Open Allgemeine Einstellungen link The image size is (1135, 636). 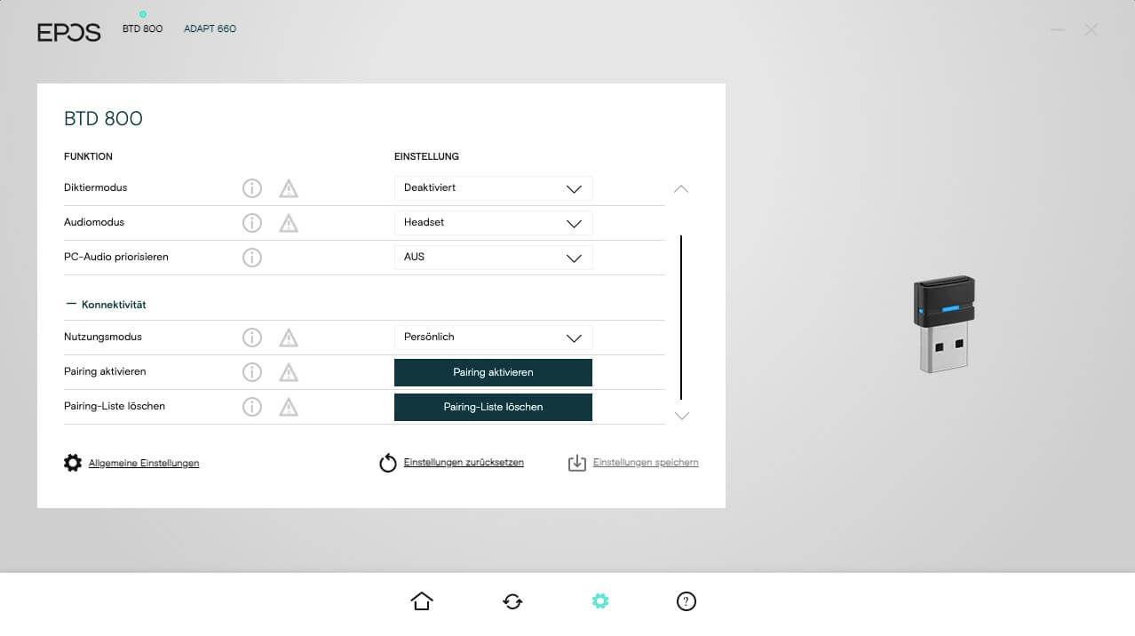pyautogui.click(x=143, y=463)
